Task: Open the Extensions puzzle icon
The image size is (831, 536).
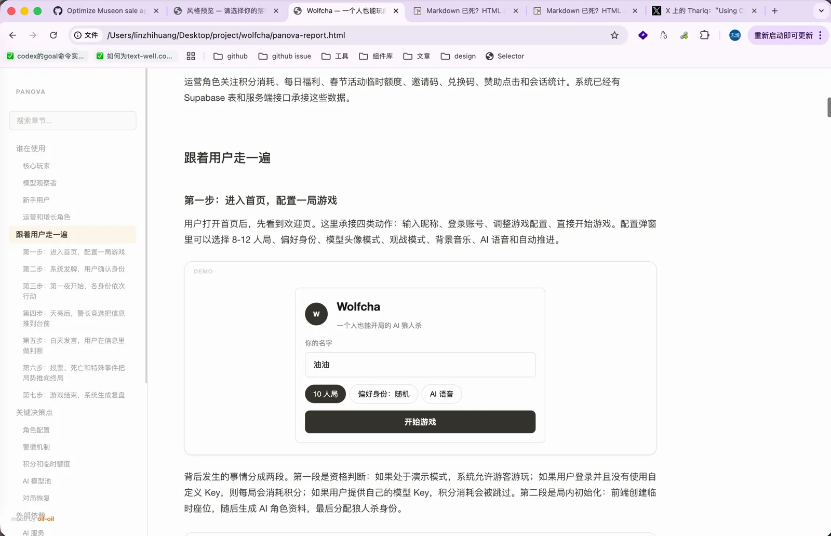Action: [704, 35]
